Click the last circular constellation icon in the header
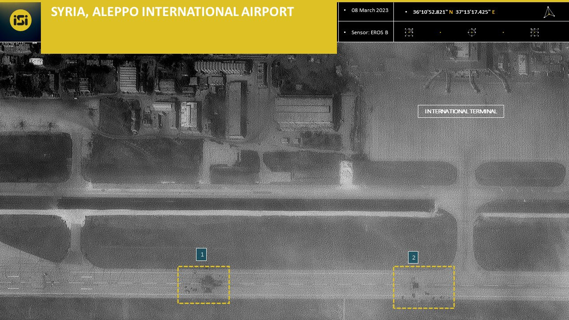 point(535,32)
